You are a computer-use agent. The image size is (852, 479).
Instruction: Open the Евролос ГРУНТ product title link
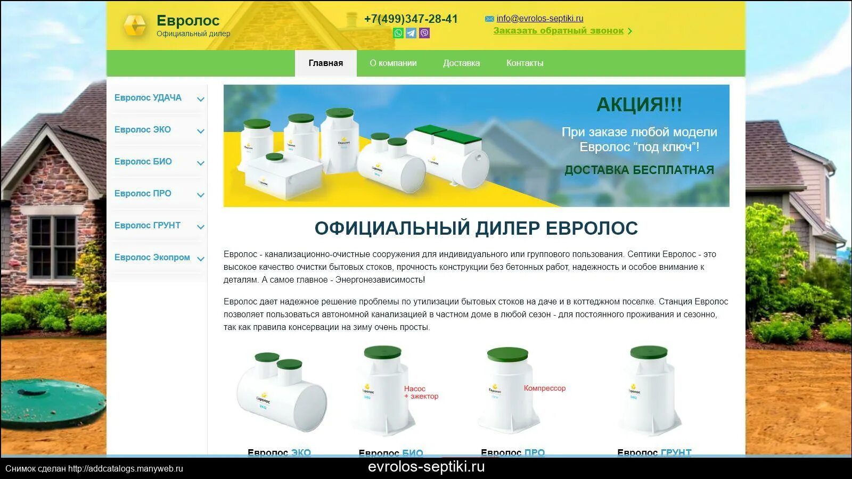click(x=654, y=452)
